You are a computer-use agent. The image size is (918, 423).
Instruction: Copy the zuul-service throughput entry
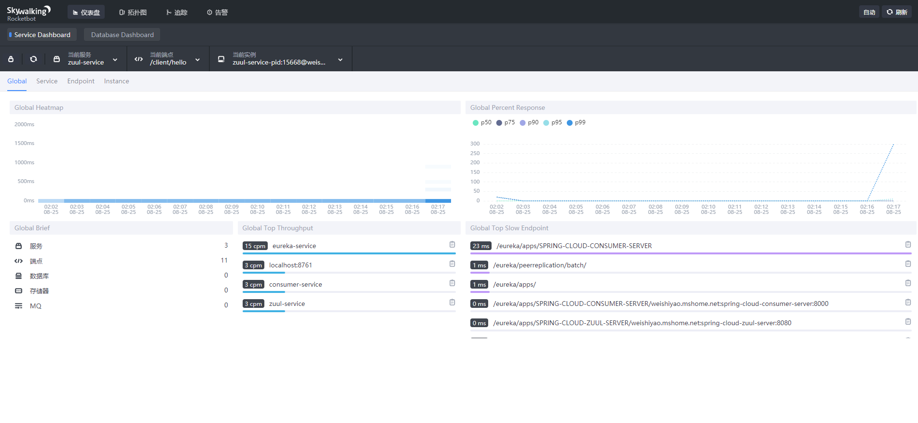pyautogui.click(x=452, y=302)
